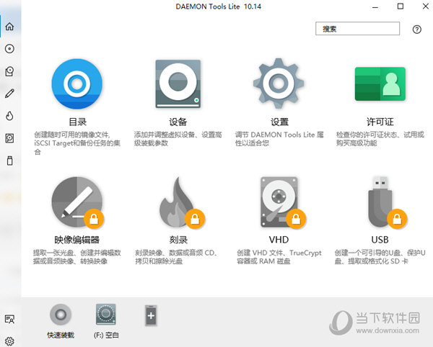Click the 目录 title text
Viewport: 433px width, 347px height.
77,122
